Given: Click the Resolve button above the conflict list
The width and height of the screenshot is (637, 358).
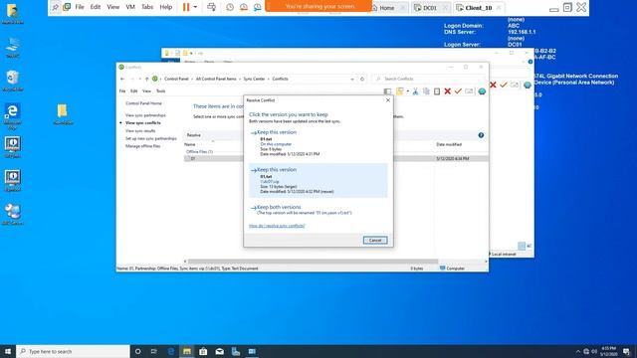Looking at the screenshot, I should (193, 135).
